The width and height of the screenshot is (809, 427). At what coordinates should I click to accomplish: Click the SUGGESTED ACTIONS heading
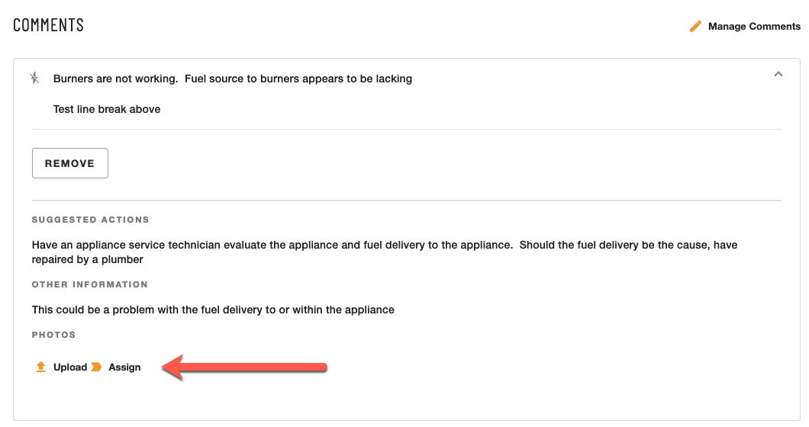coord(90,220)
